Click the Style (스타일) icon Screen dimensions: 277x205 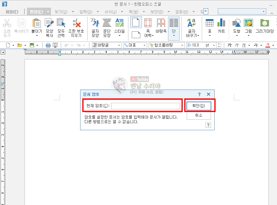pos(119,23)
